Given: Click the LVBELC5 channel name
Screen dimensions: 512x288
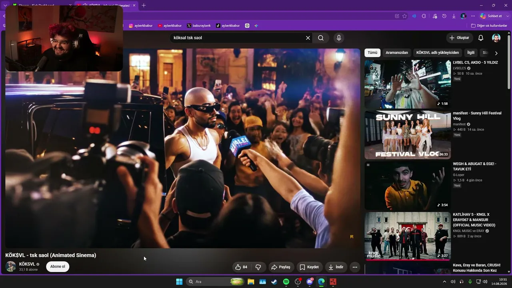Looking at the screenshot, I should click(x=459, y=68).
